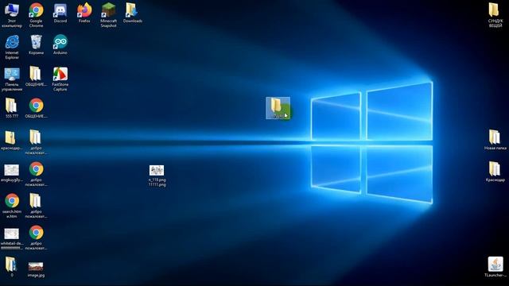Screen dimensions: 509x286
Task: Select the search.htm Chrome file
Action: click(x=12, y=206)
